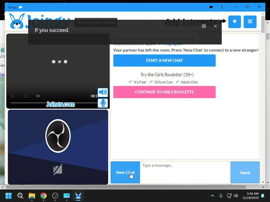Close the live caption overlay
Viewport: 270px width, 202px height.
[215, 26]
